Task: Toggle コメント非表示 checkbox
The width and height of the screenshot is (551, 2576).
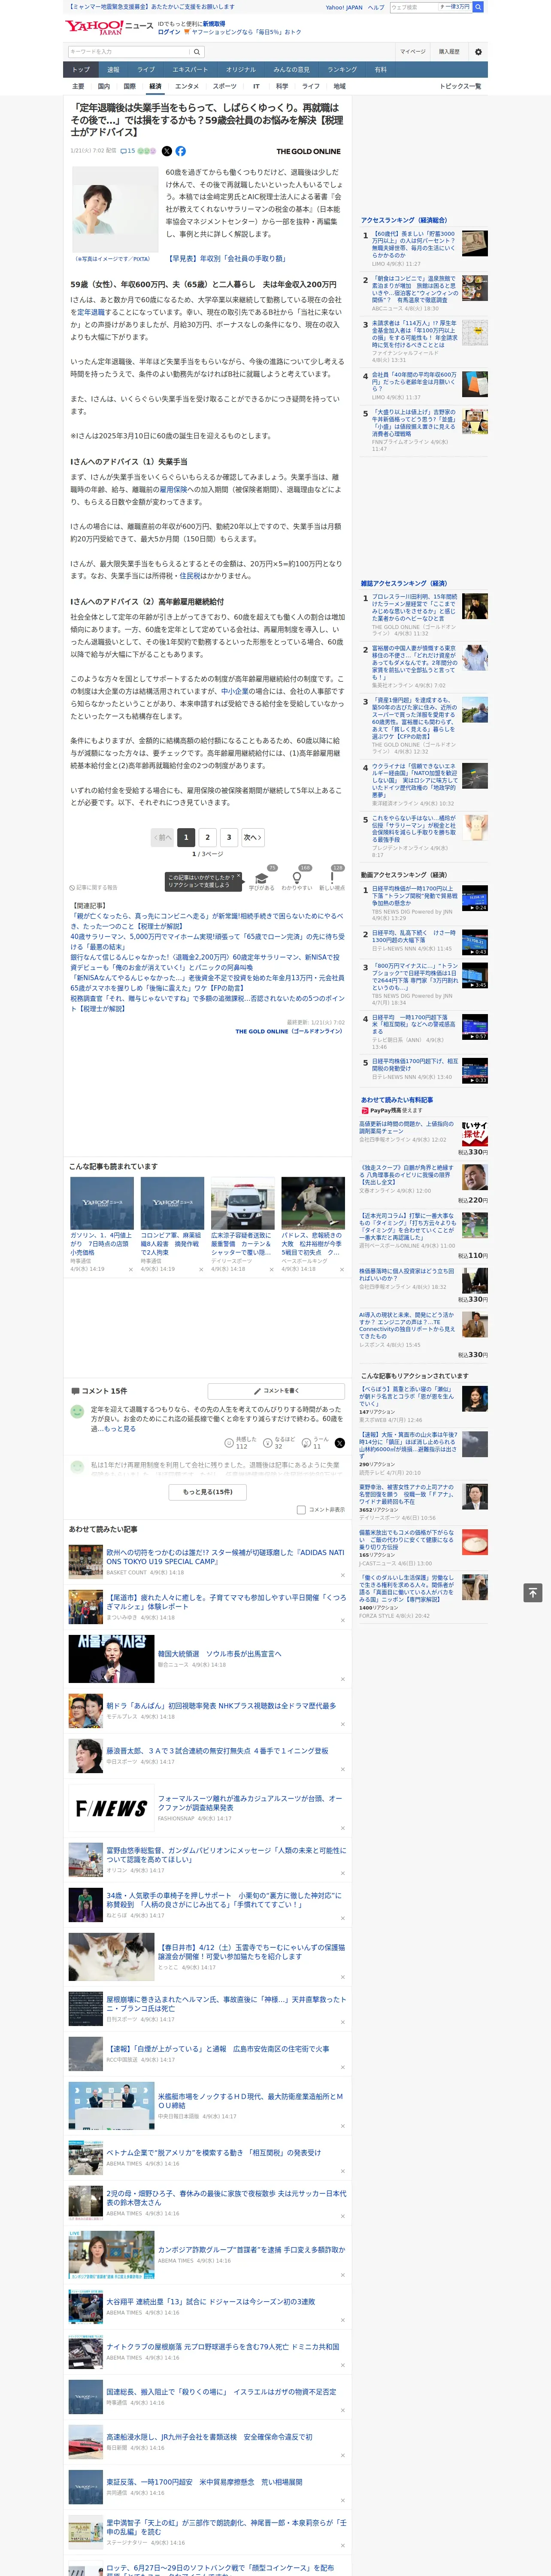Action: (301, 1509)
